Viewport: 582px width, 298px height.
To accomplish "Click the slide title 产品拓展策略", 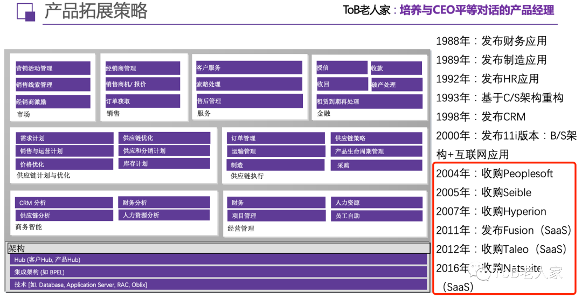I will pyautogui.click(x=96, y=11).
